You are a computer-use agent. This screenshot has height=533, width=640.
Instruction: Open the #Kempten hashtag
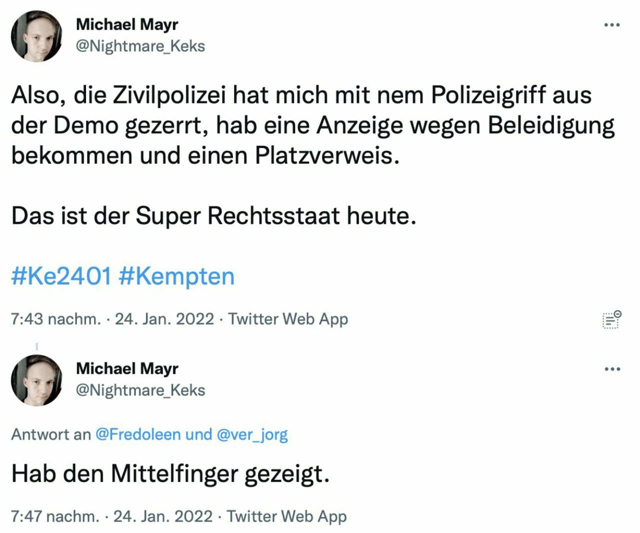pos(176,276)
